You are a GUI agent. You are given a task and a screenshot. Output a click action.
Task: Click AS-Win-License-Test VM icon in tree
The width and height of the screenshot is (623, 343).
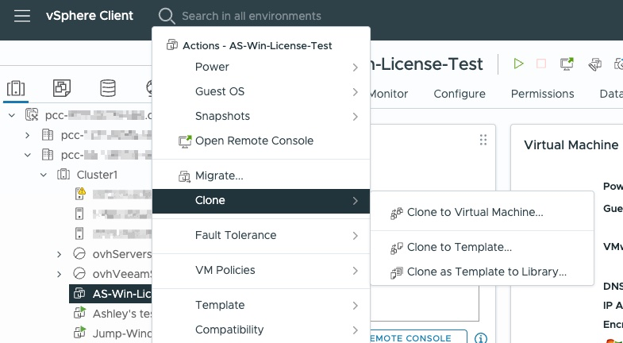tap(79, 293)
